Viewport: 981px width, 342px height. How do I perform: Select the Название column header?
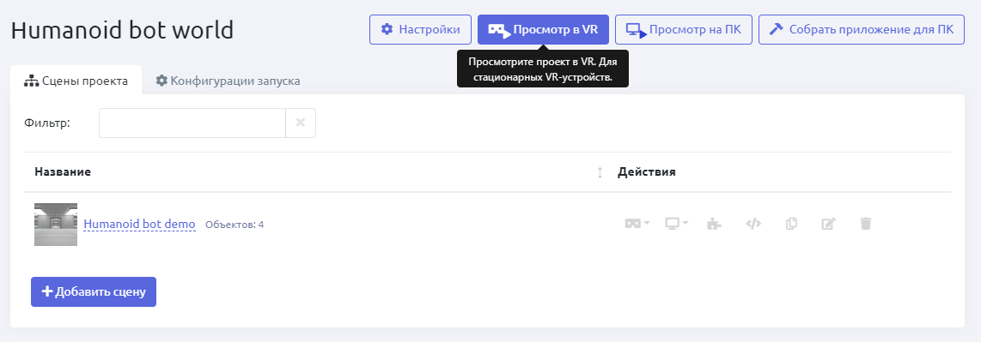(x=63, y=172)
